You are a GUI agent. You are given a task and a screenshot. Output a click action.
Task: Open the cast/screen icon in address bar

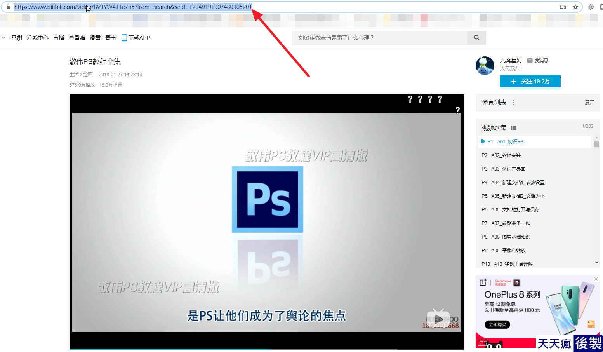click(563, 7)
